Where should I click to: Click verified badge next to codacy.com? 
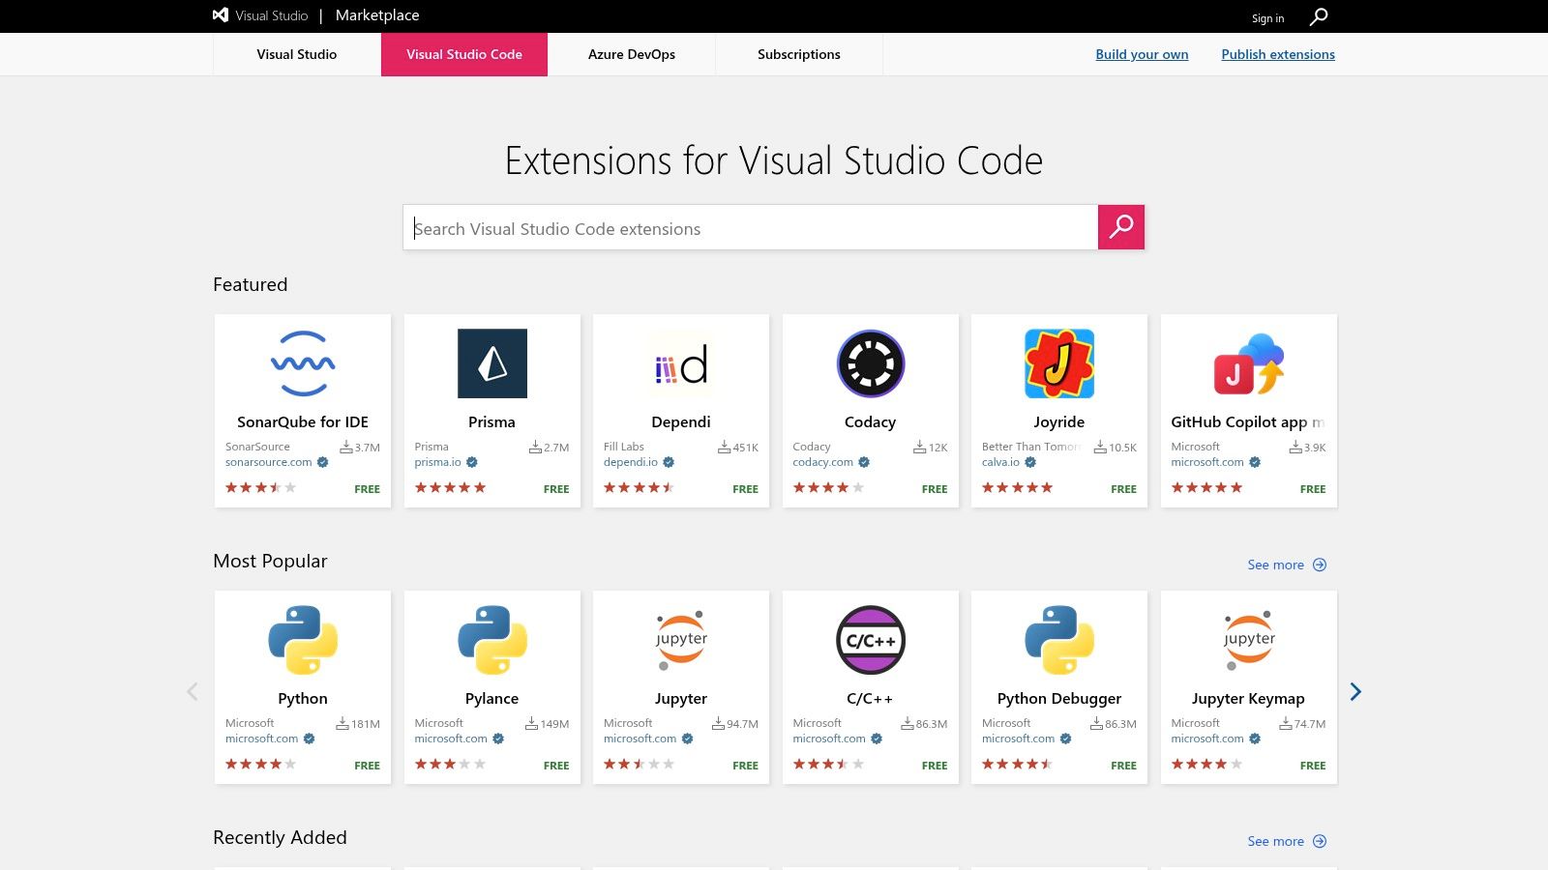(864, 462)
